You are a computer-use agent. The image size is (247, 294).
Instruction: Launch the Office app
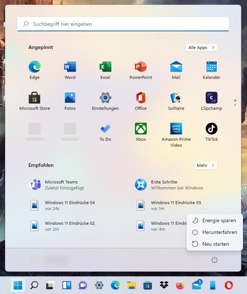(141, 101)
